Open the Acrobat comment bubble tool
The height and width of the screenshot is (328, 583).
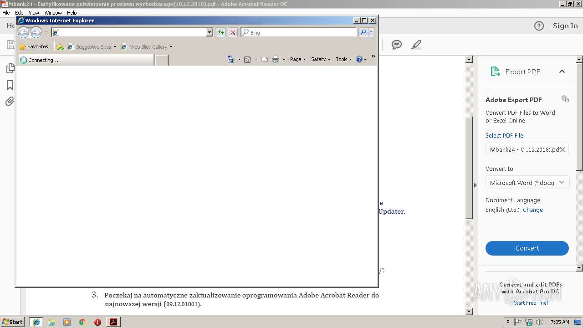(x=397, y=45)
